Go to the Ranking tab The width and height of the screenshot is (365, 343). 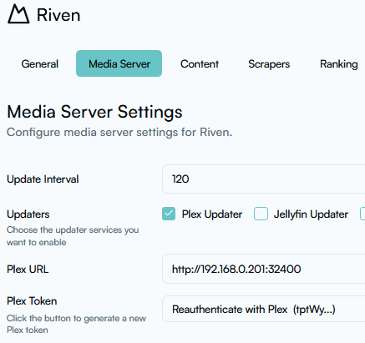click(x=338, y=63)
